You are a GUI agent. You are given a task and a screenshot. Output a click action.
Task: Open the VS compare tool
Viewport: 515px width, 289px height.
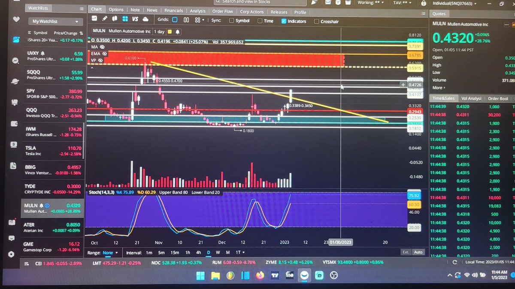click(135, 19)
